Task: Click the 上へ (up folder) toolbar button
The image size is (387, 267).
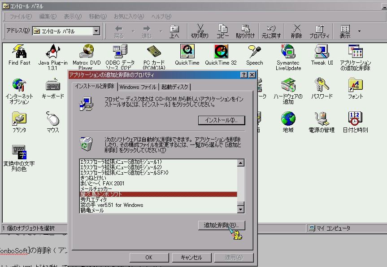Action: (x=174, y=31)
